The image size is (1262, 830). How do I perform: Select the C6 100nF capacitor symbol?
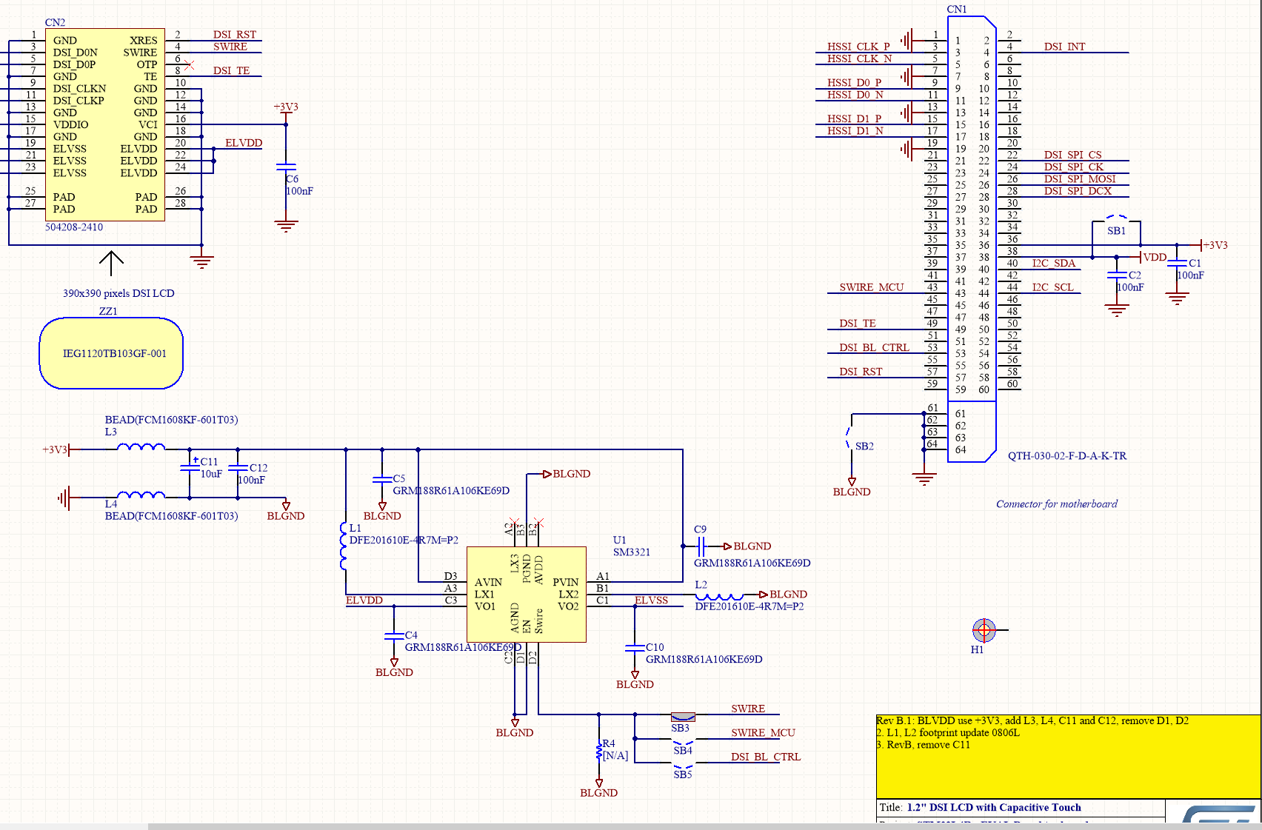tap(286, 168)
